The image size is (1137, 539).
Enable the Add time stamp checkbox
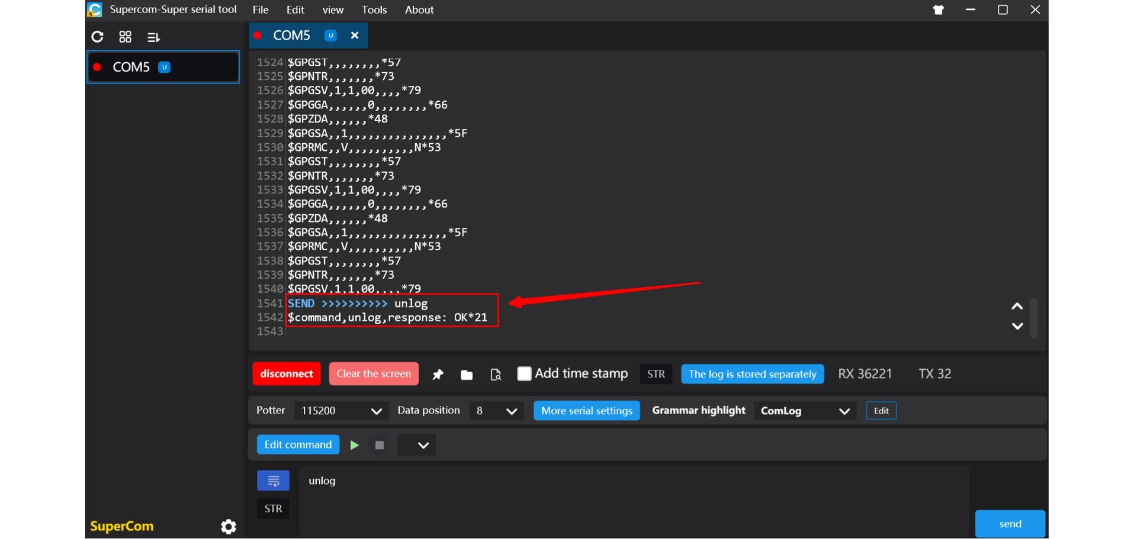[x=524, y=374]
